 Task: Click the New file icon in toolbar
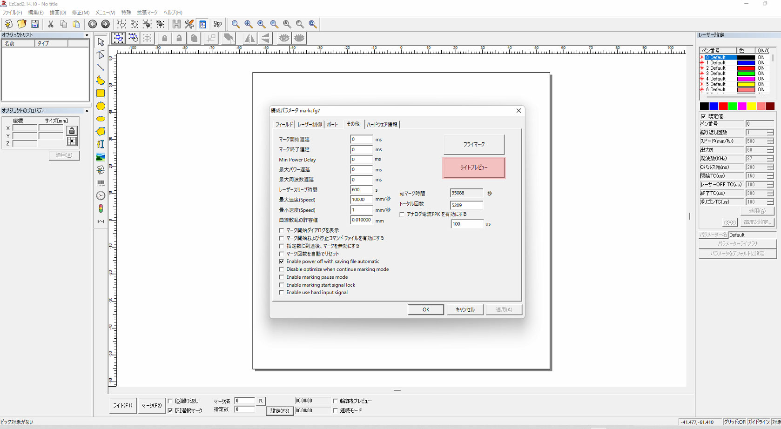click(x=8, y=24)
